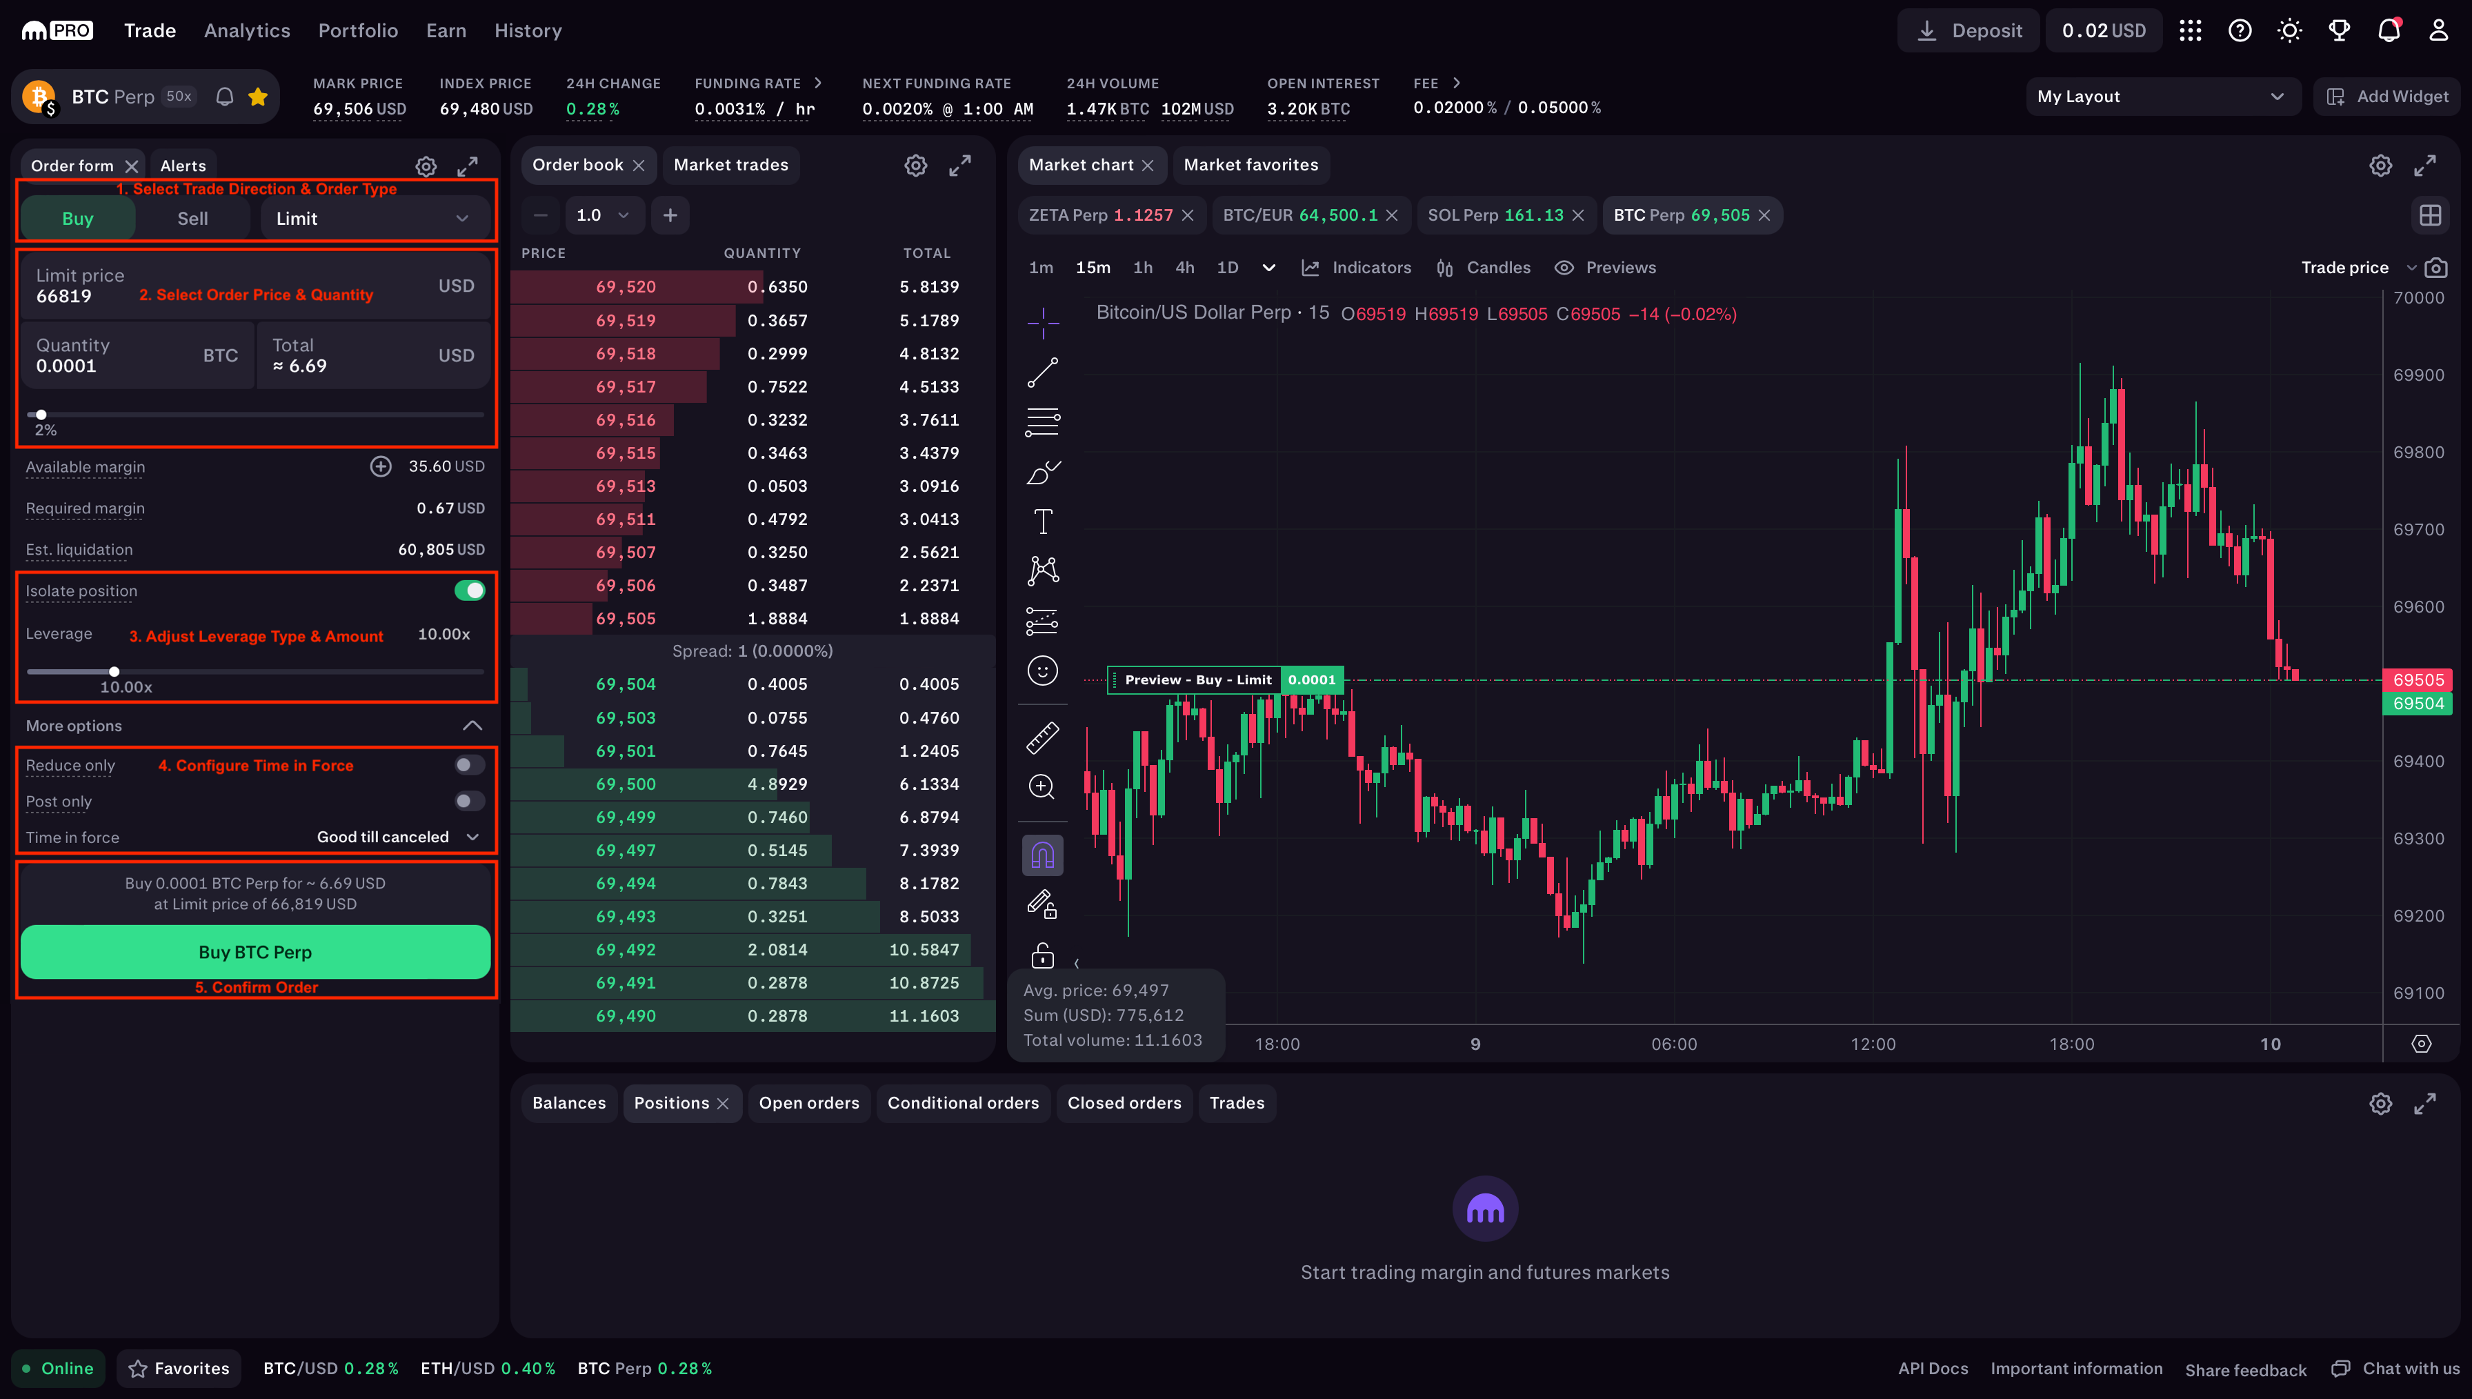Toggle the chart Previews eye option
The image size is (2472, 1399).
[x=1605, y=268]
